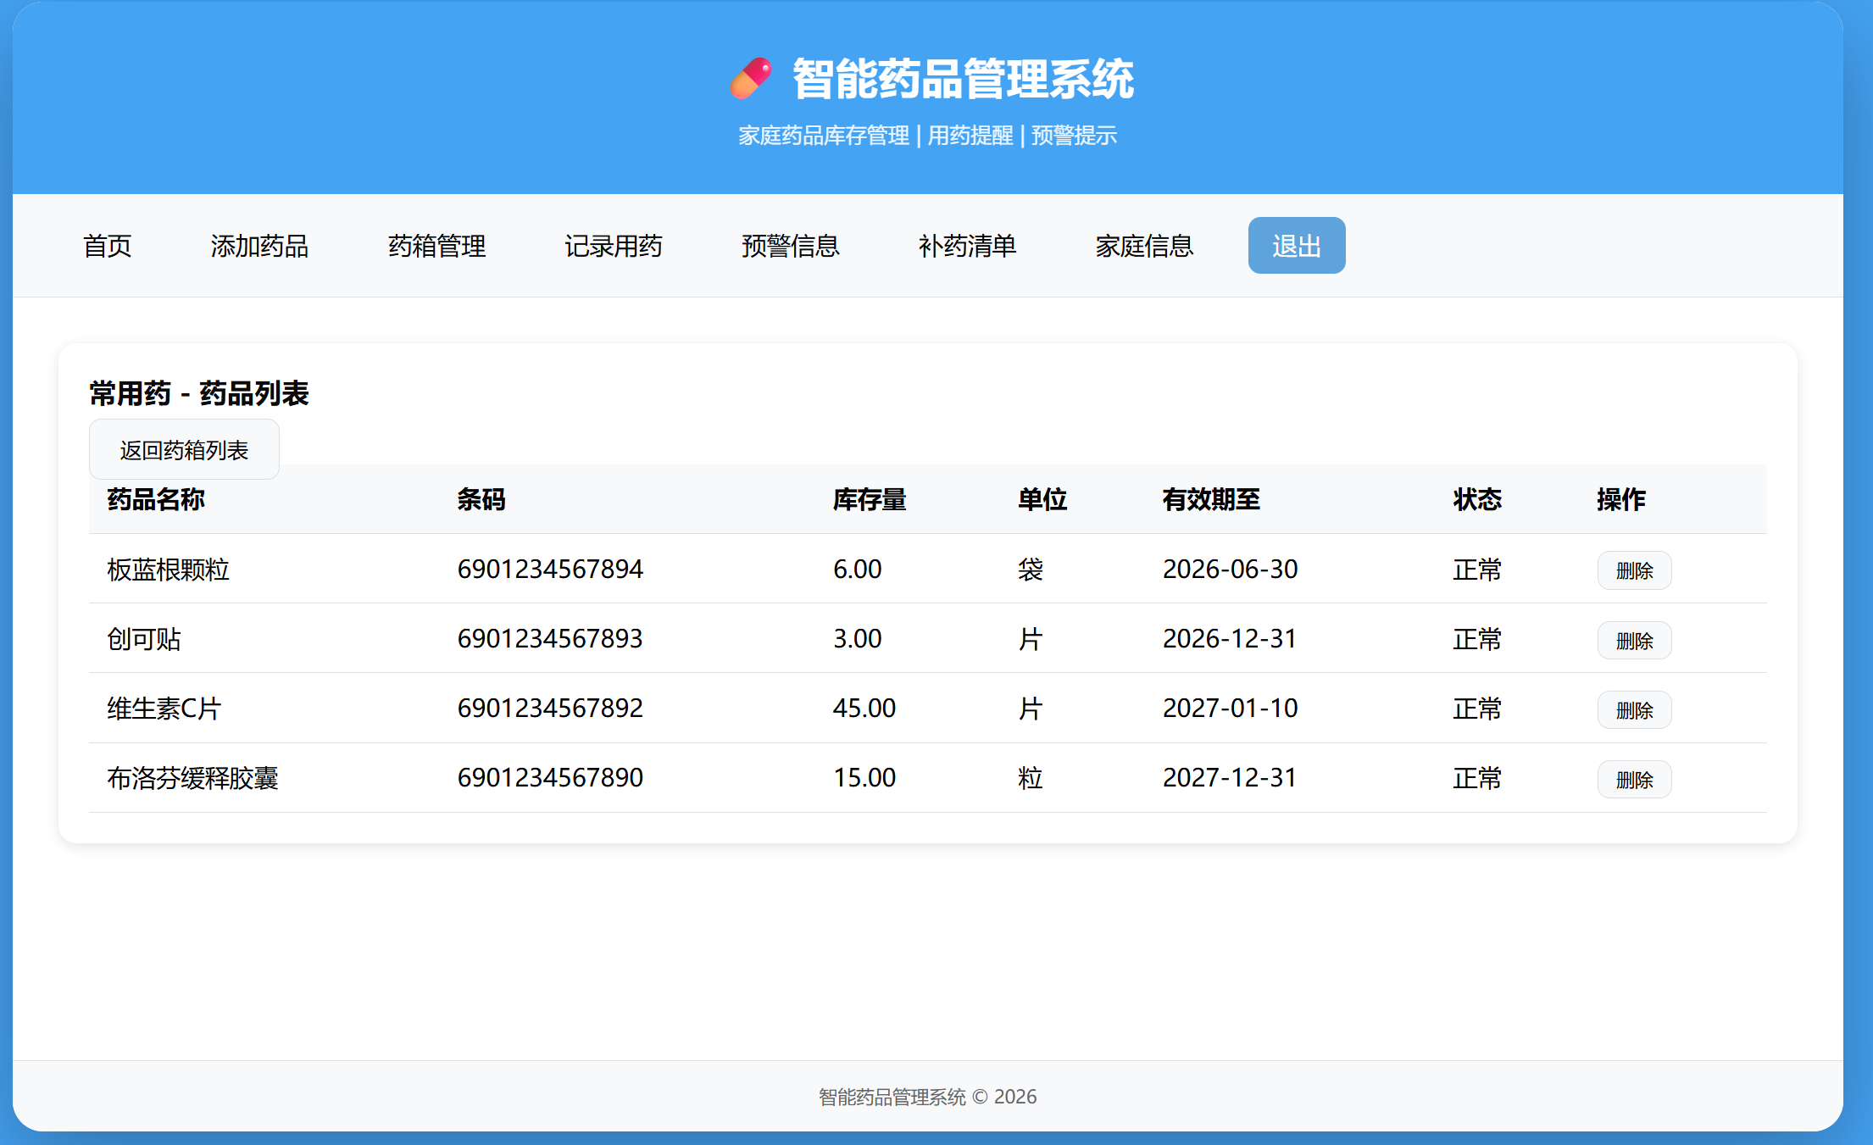Go to 添加药品 page
The width and height of the screenshot is (1873, 1145).
coord(259,246)
